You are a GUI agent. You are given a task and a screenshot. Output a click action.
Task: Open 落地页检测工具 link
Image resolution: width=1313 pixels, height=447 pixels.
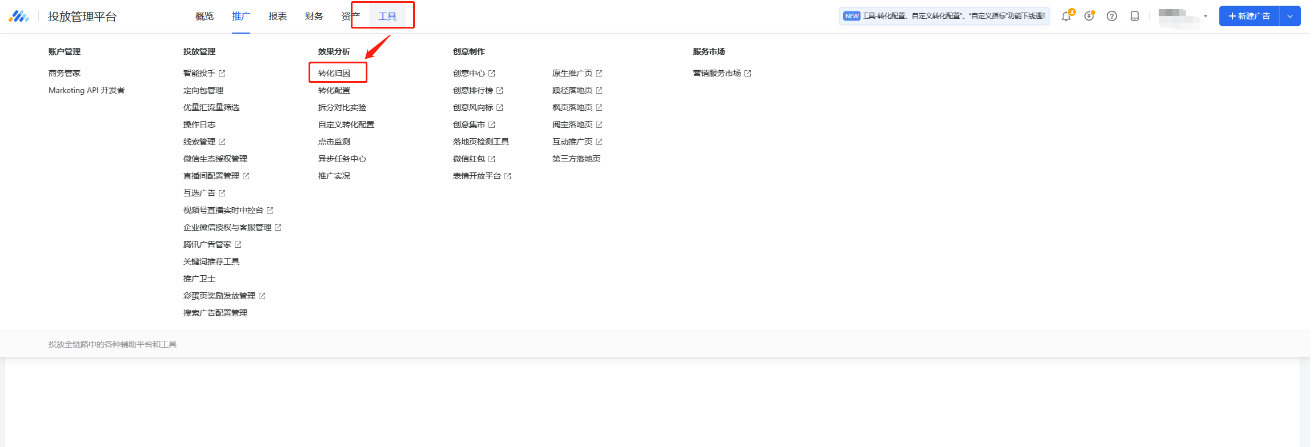(x=481, y=142)
